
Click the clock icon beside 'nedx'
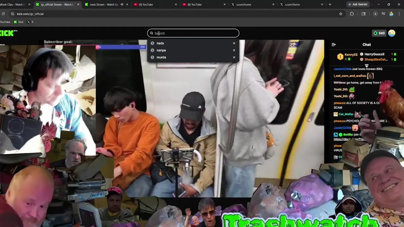click(x=152, y=43)
